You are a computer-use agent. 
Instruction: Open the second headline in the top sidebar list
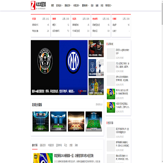coord(122,65)
